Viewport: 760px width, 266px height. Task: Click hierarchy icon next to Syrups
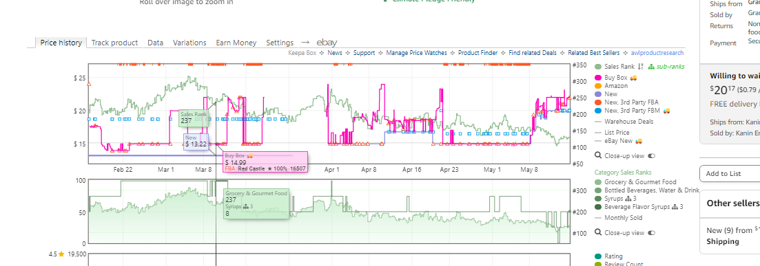628,198
